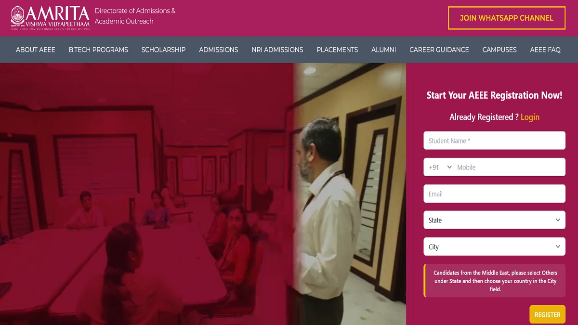Image resolution: width=578 pixels, height=325 pixels.
Task: Expand the City dropdown
Action: click(x=494, y=247)
